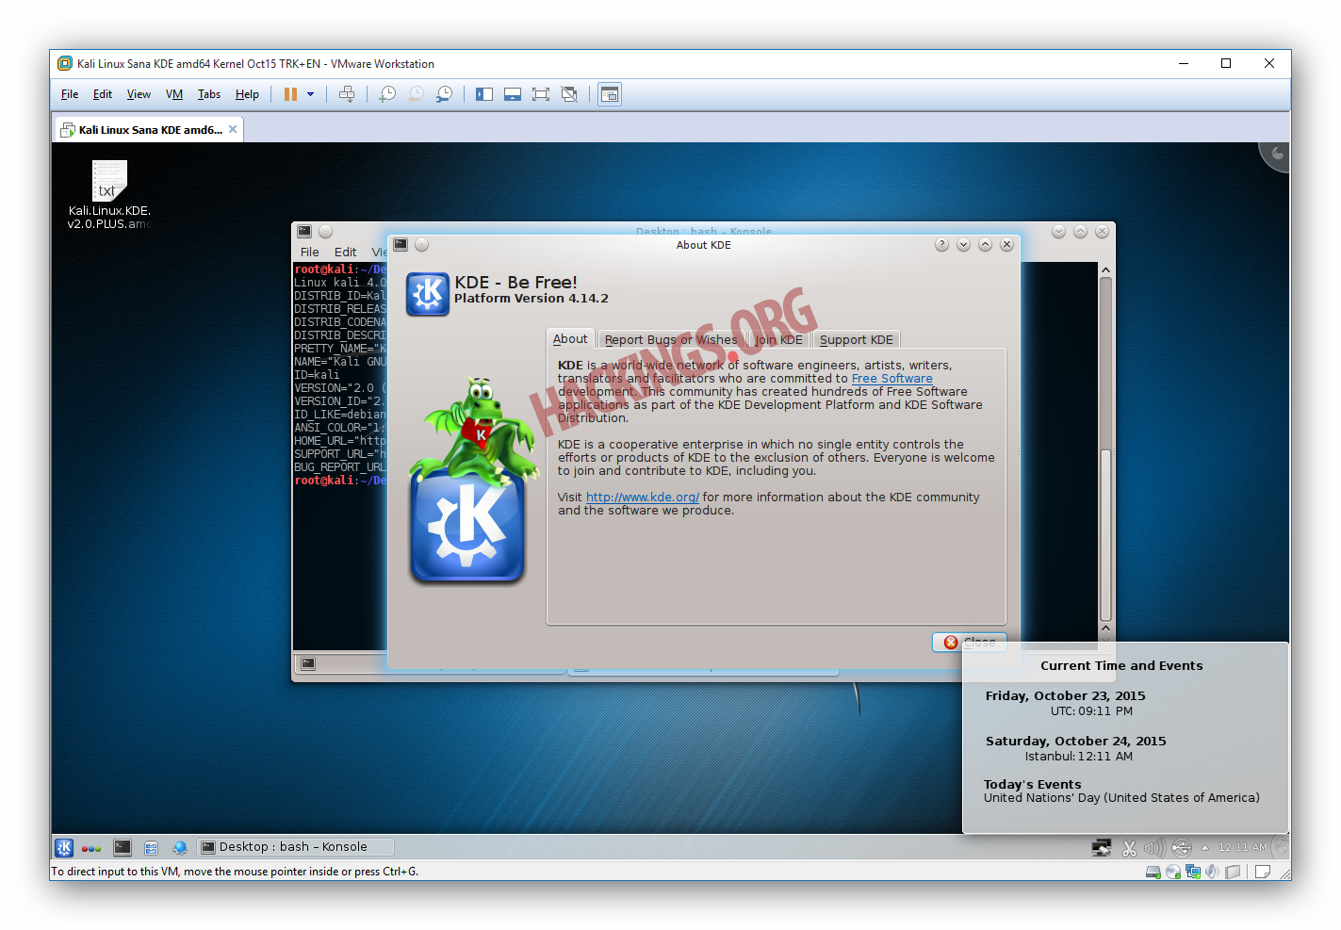Launch the web browser panel icon
Viewport: 1341px width, 930px height.
coord(179,847)
